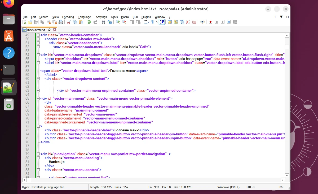Close the index.html.txt tab with its X
The height and width of the screenshot is (194, 318).
pos(54,30)
